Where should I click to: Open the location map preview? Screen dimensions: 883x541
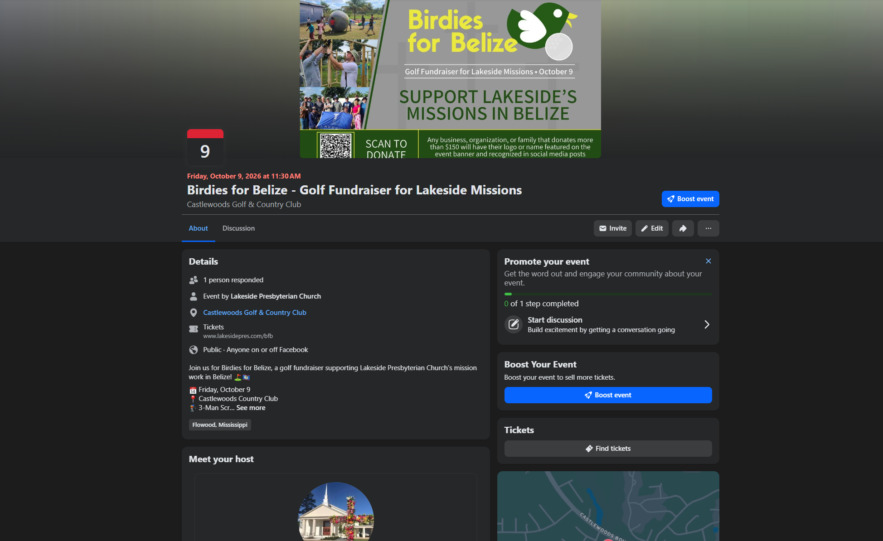pyautogui.click(x=608, y=506)
